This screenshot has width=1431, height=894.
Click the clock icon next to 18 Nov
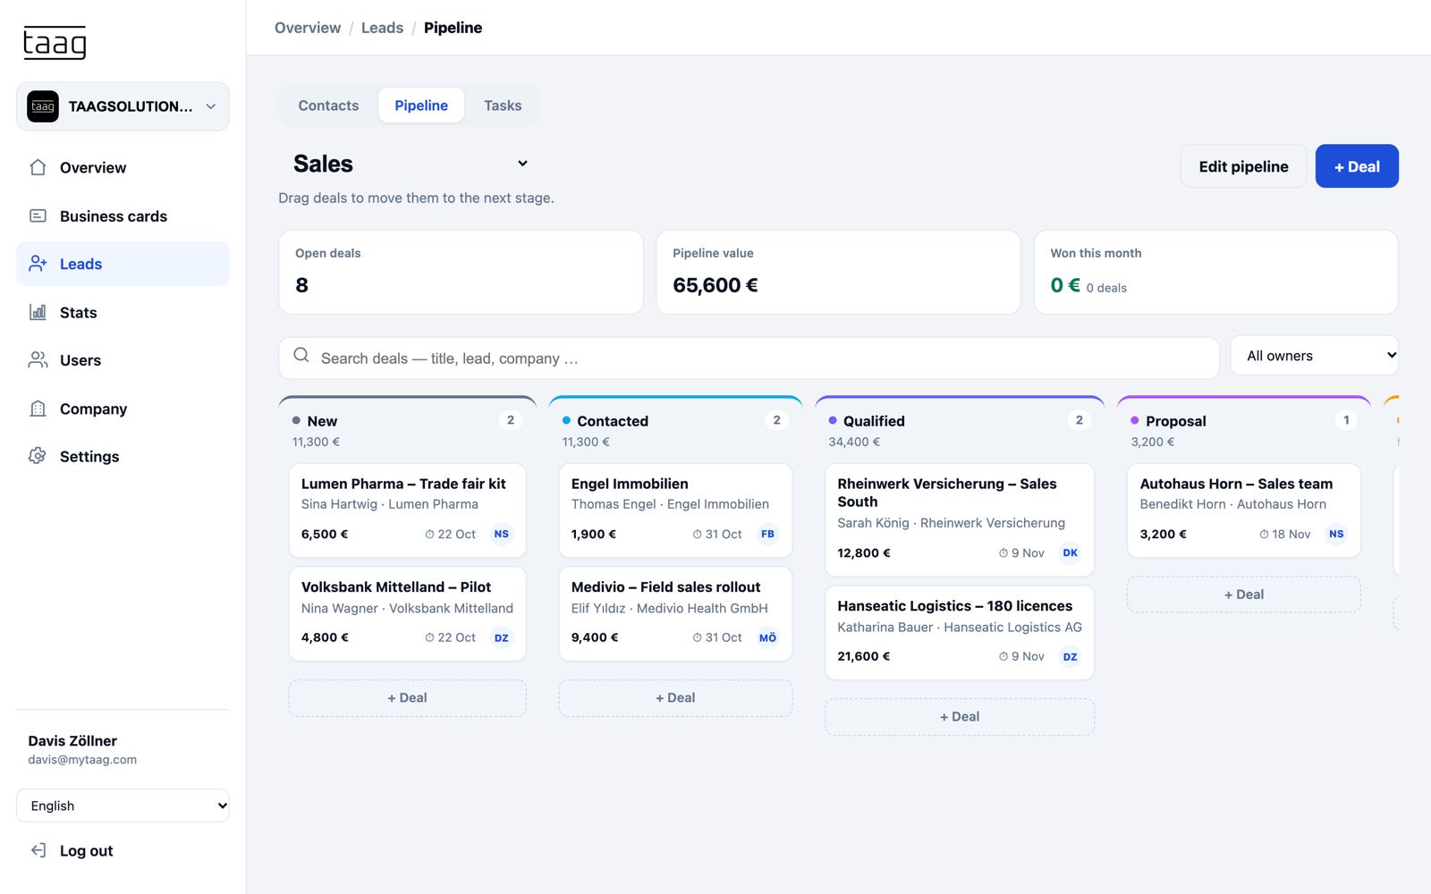point(1264,535)
